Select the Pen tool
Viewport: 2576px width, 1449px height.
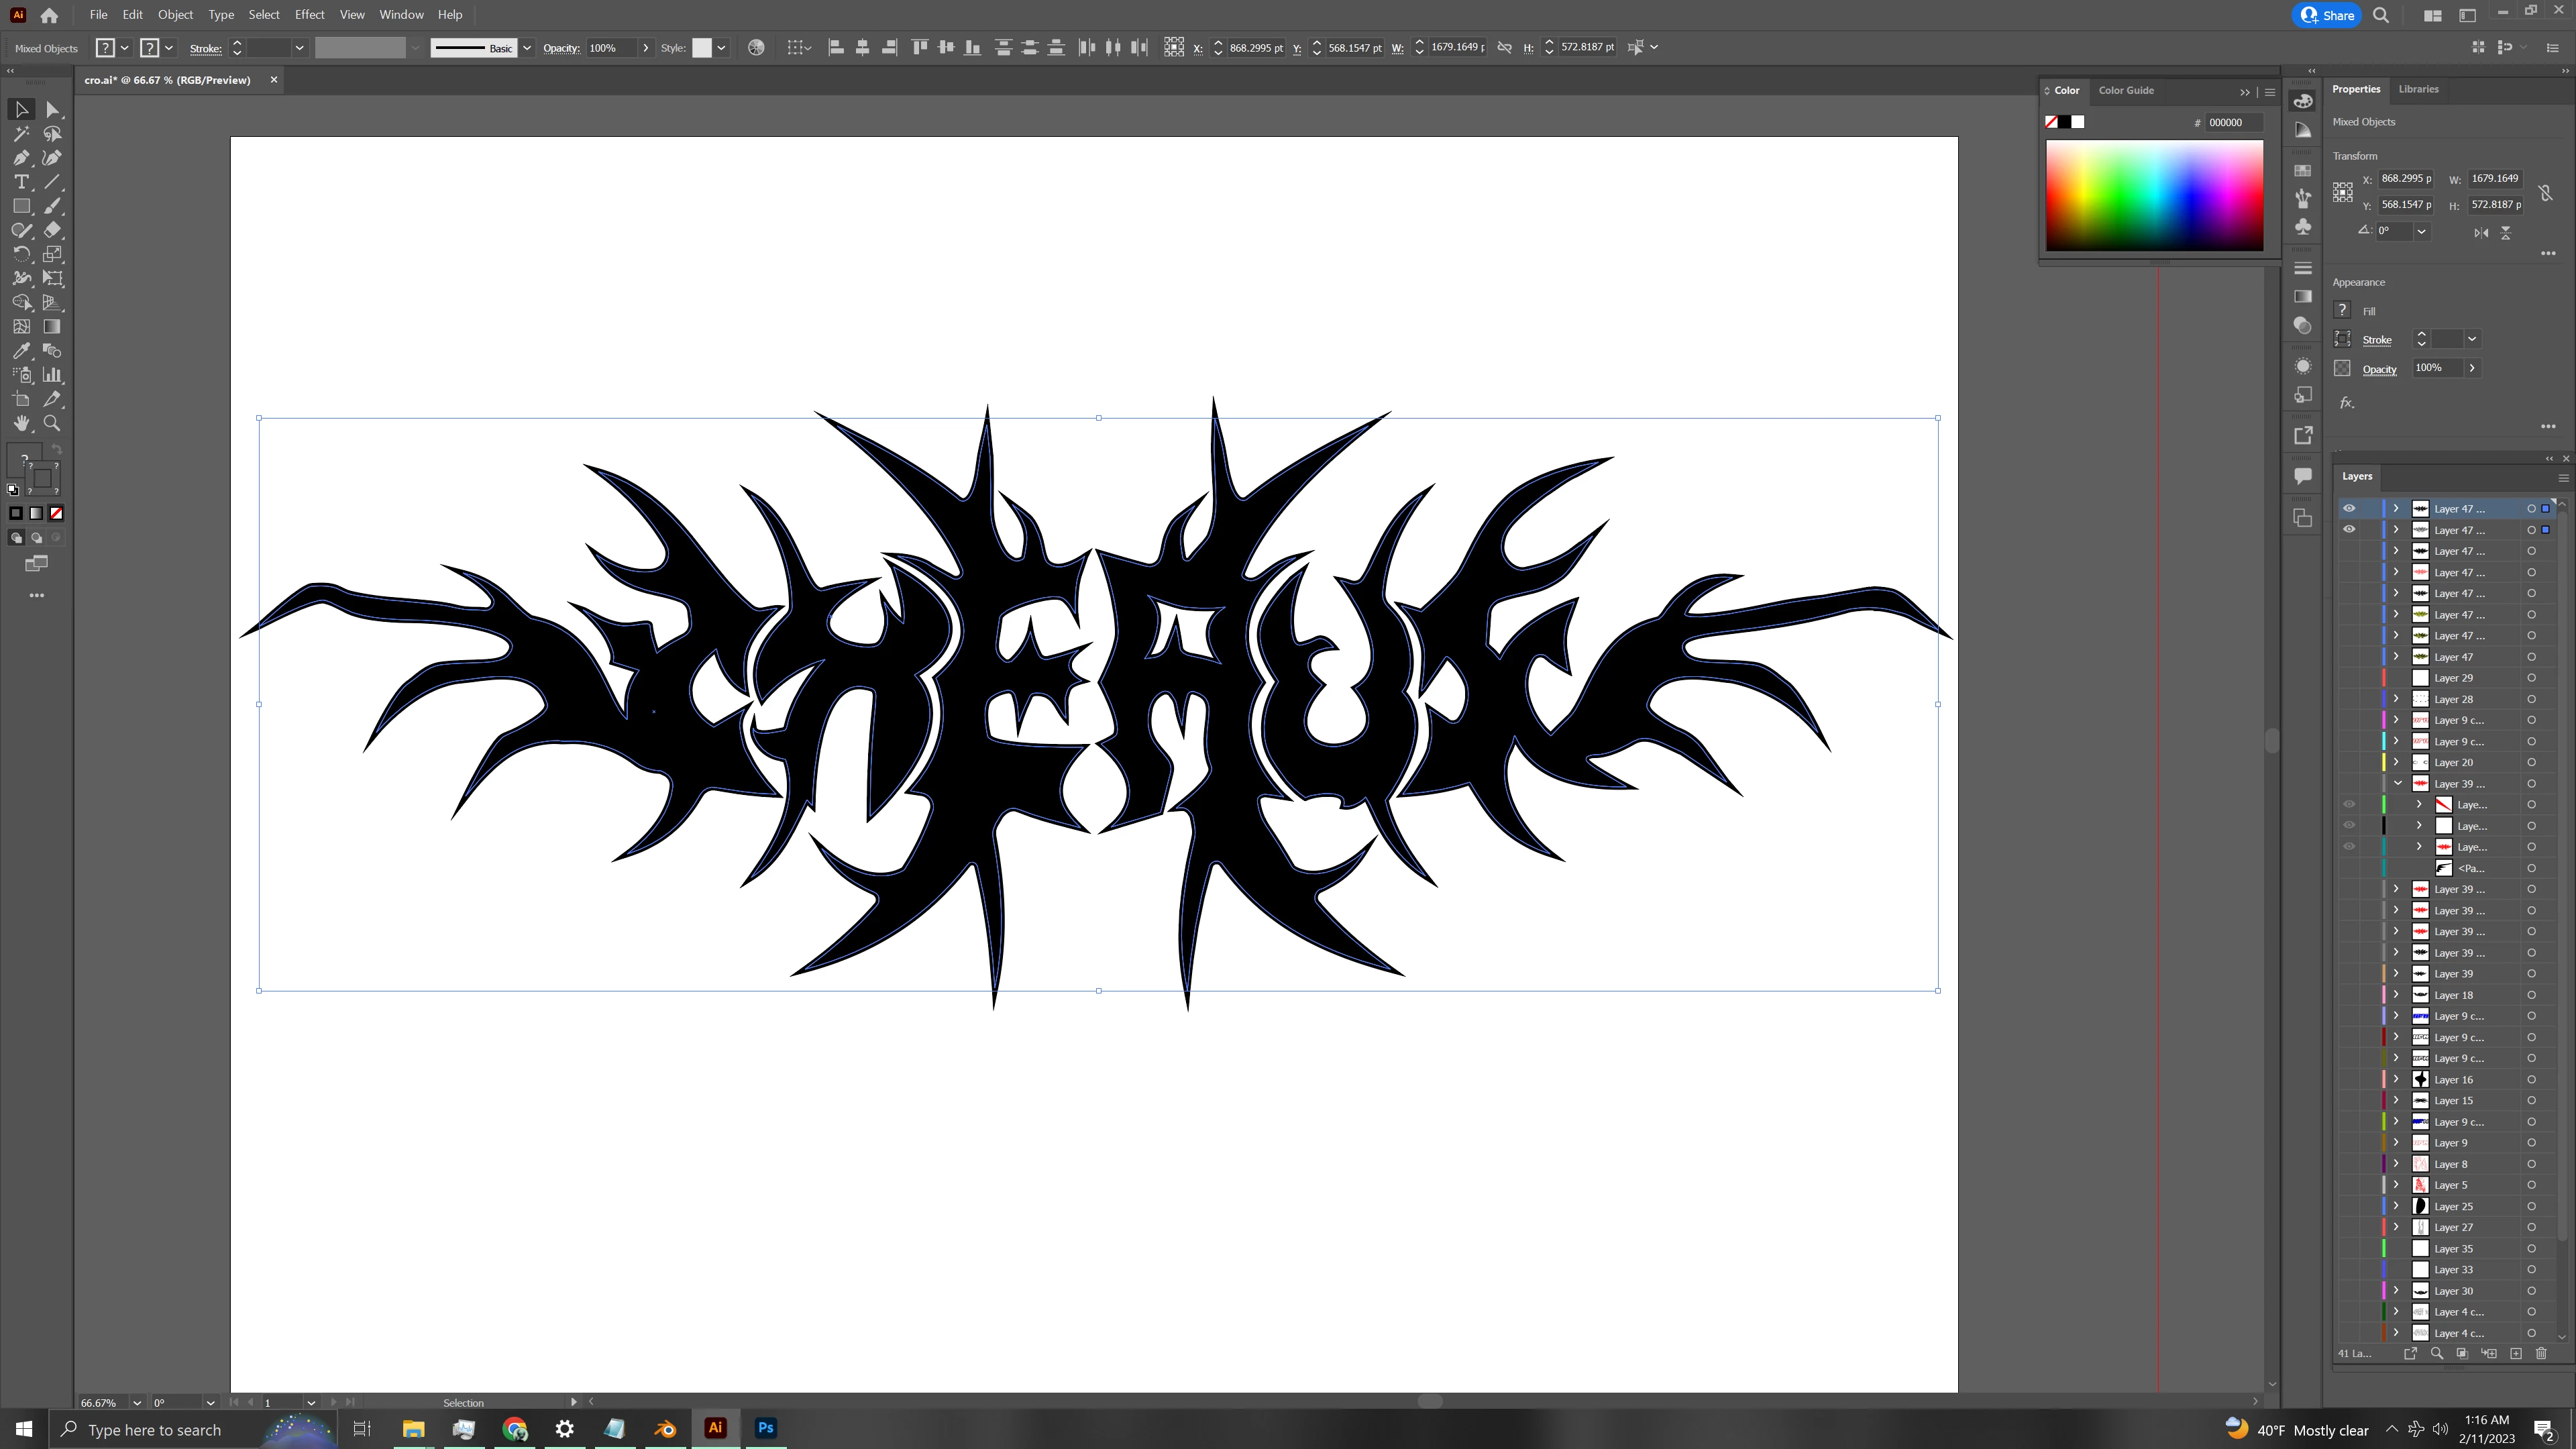point(21,158)
